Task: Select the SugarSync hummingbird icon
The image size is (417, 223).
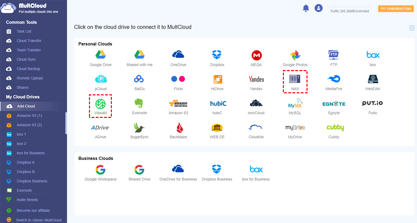Action: point(139,128)
